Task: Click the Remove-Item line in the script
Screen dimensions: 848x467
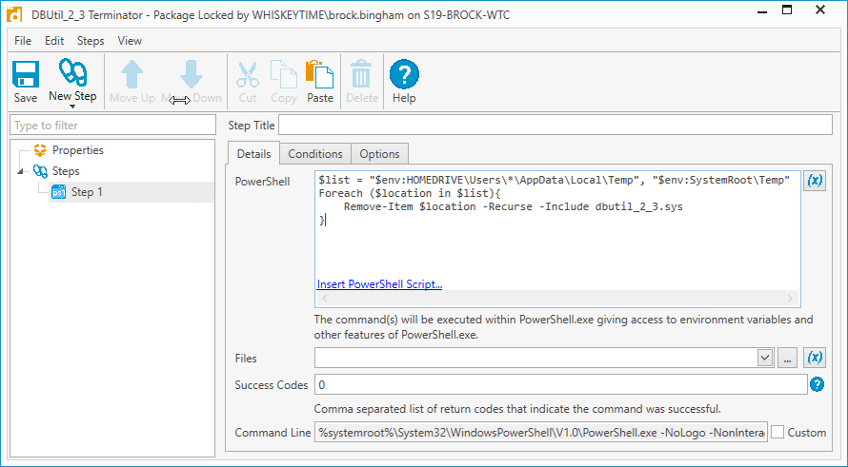Action: point(514,206)
